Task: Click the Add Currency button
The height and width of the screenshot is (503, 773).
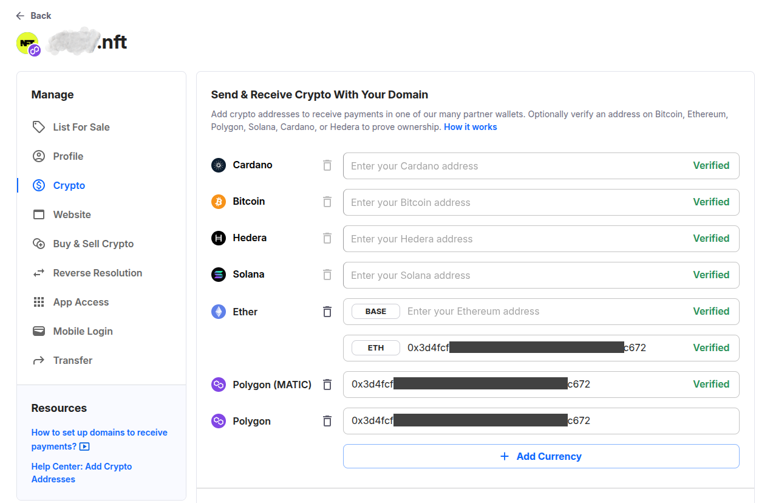Action: click(541, 456)
